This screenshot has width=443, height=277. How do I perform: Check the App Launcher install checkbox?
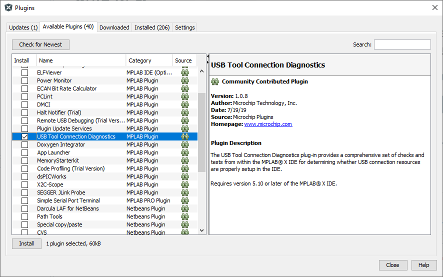point(24,152)
